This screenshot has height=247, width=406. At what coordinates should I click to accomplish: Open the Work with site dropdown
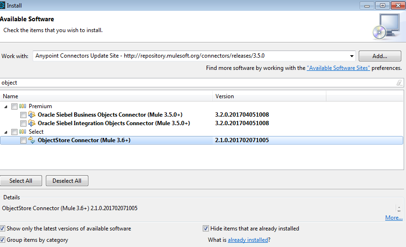click(352, 56)
